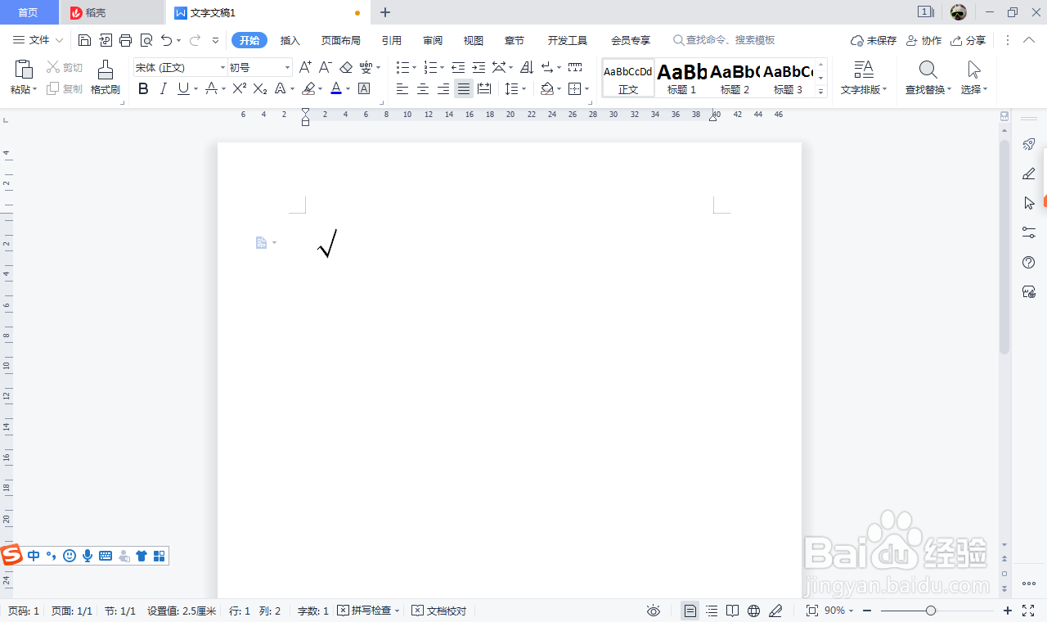This screenshot has width=1047, height=622.
Task: Click the Share (分享) button
Action: pyautogui.click(x=968, y=40)
